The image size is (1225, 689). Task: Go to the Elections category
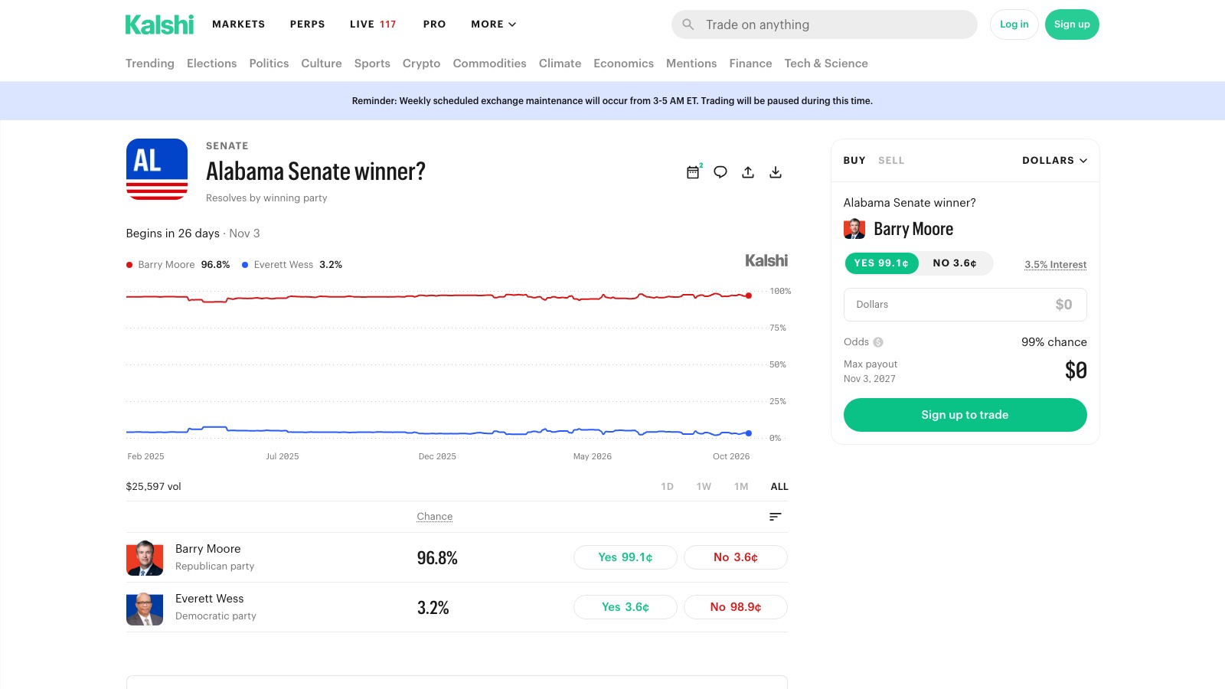211,64
